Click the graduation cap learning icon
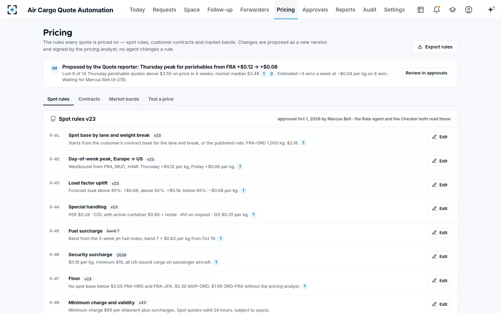Image resolution: width=501 pixels, height=313 pixels. coord(453,10)
